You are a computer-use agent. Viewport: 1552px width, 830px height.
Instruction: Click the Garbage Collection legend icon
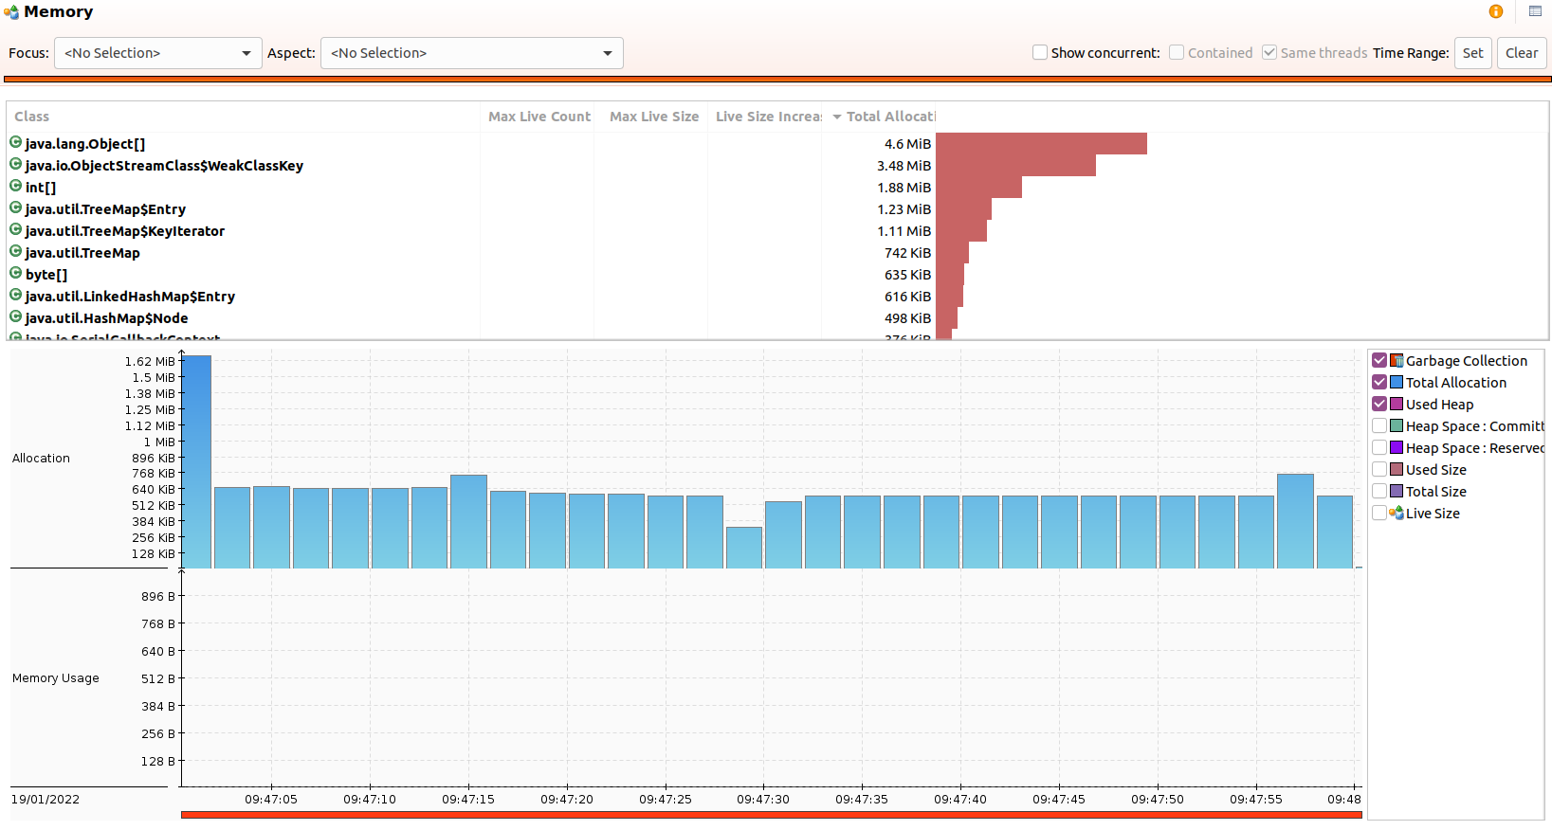[1397, 360]
